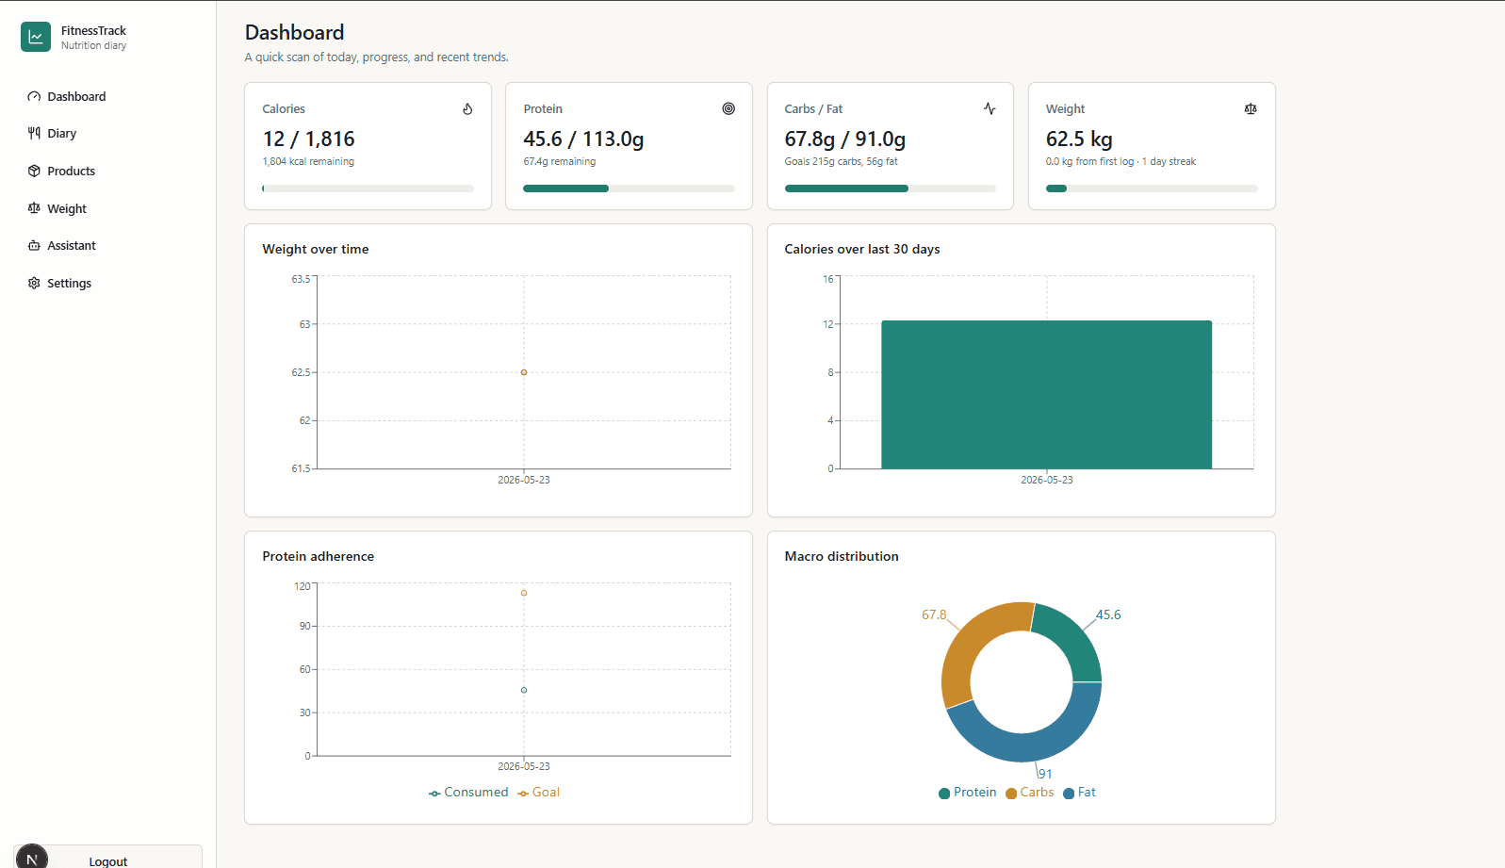Click the Consumed legend entry
1505x868 pixels.
(x=468, y=793)
